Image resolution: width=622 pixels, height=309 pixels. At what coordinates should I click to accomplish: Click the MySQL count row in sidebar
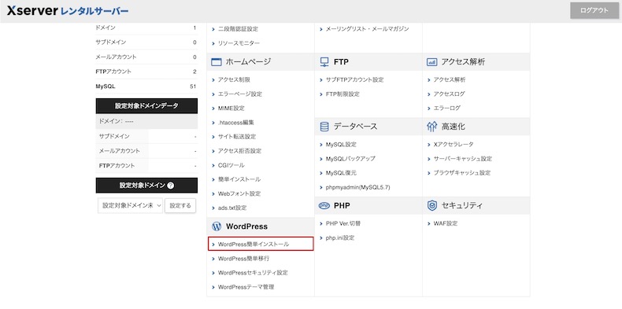point(146,86)
